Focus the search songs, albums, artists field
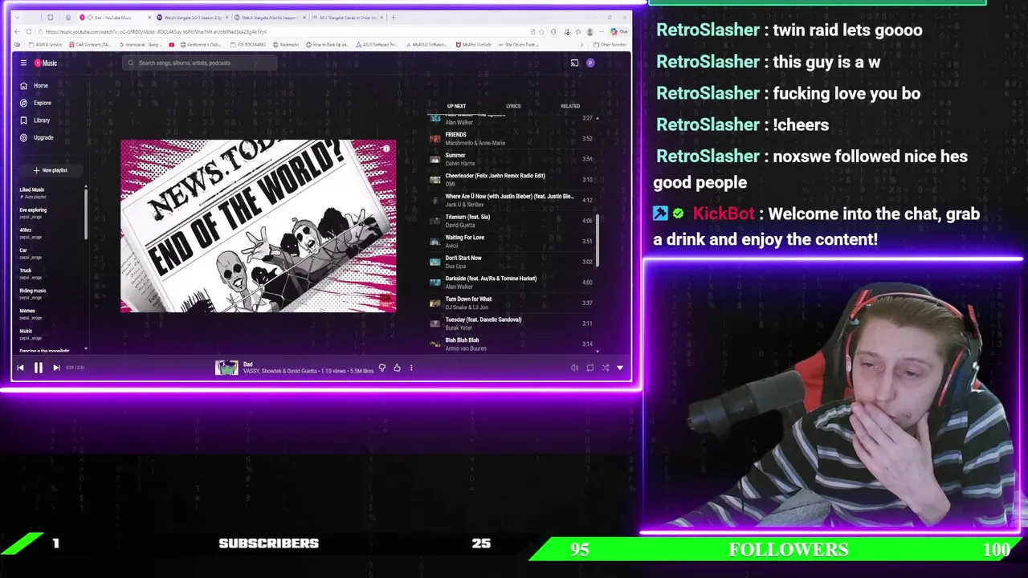This screenshot has height=578, width=1028. coord(199,63)
